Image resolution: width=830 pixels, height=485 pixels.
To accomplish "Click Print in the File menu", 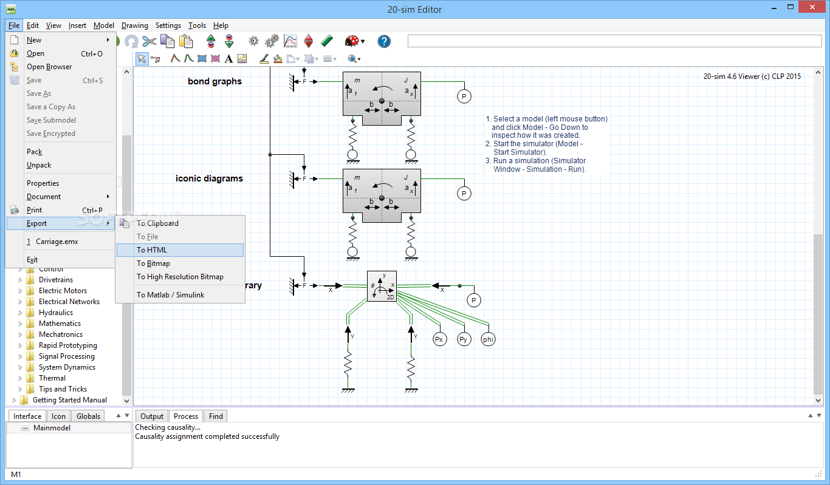I will tap(61, 210).
